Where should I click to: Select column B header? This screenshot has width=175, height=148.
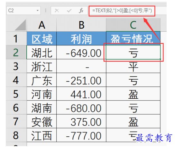pyautogui.click(x=81, y=25)
